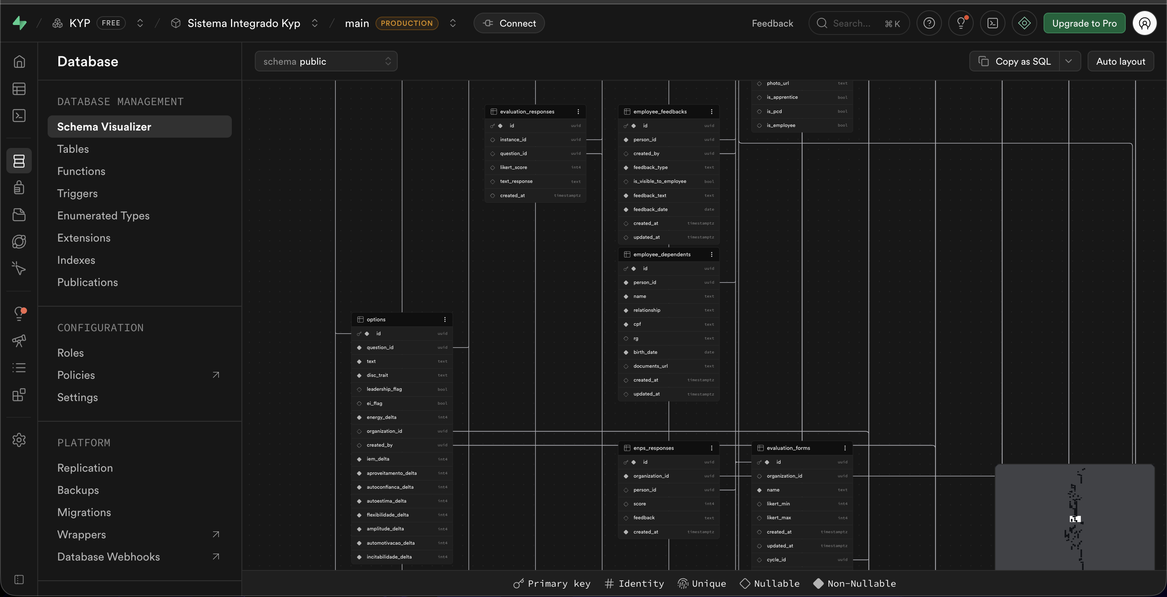Open the Authentication sidebar icon
1167x597 pixels.
pos(19,187)
